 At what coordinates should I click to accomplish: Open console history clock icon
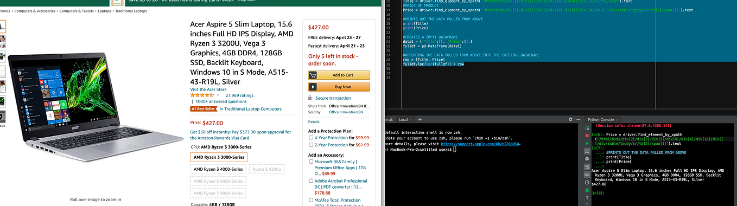pos(587,183)
